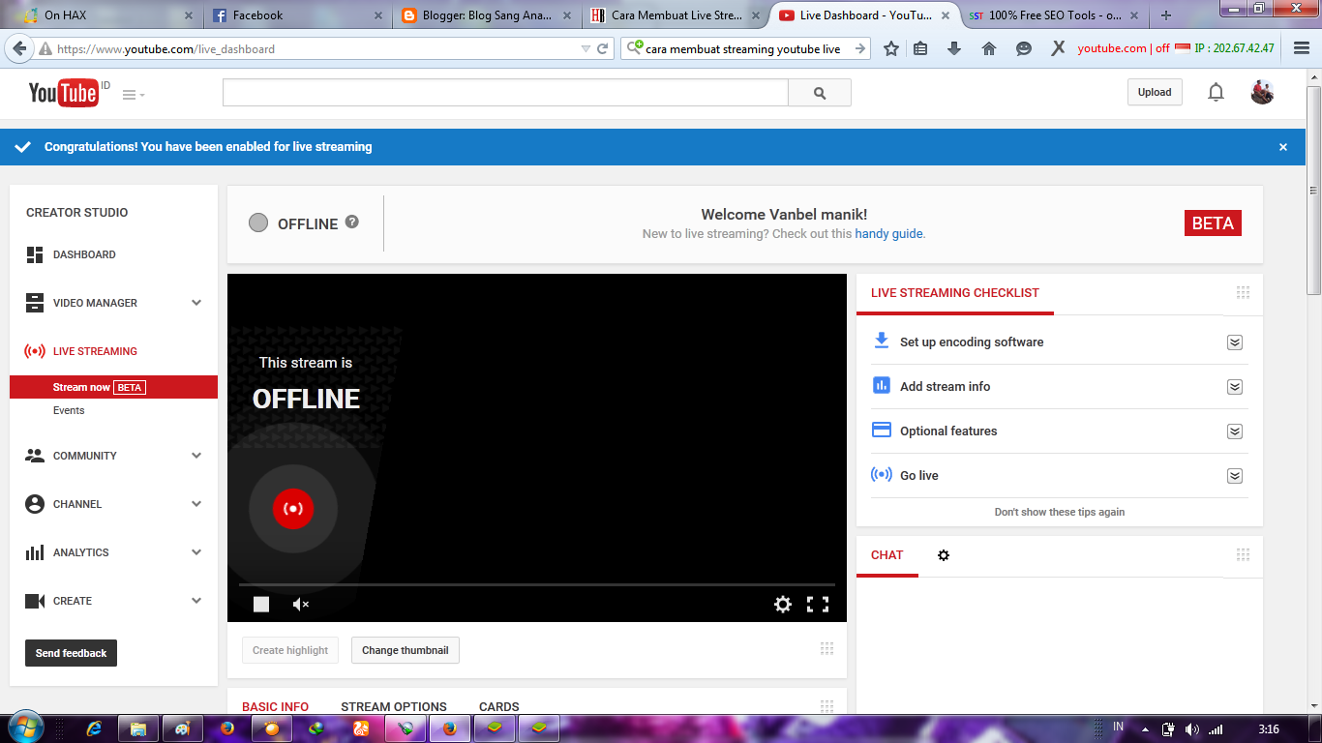The width and height of the screenshot is (1322, 743).
Task: Click the YouTube search magnifier button
Action: pos(820,93)
